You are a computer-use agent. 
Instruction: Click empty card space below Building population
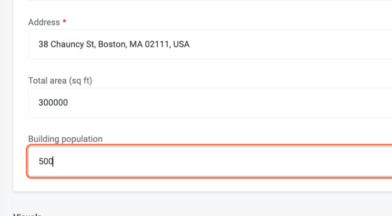coord(196,184)
